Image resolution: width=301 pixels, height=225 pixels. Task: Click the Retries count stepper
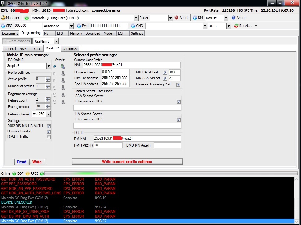[48, 100]
